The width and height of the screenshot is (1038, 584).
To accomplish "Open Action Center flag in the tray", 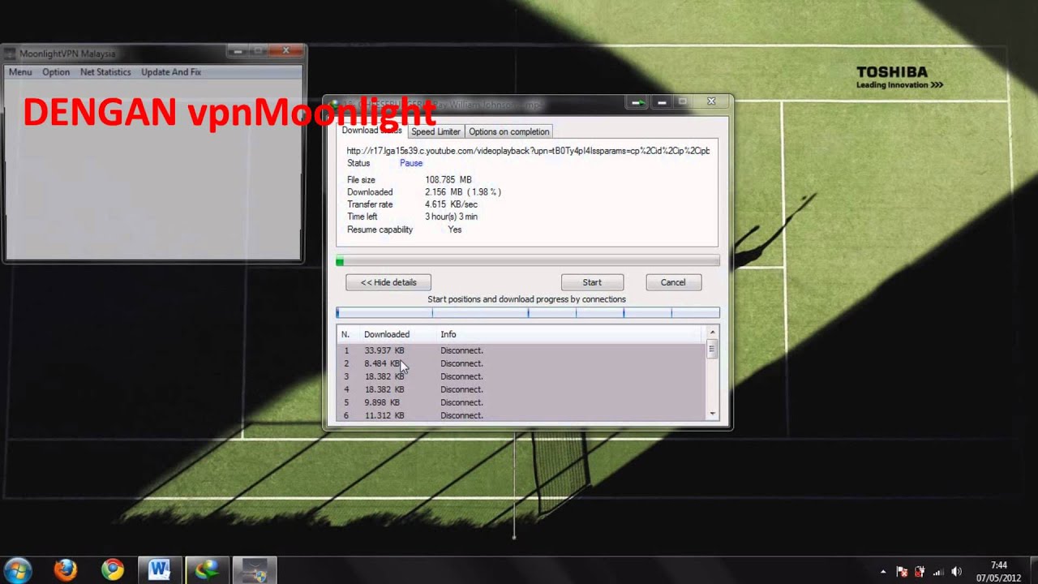I will coord(902,571).
